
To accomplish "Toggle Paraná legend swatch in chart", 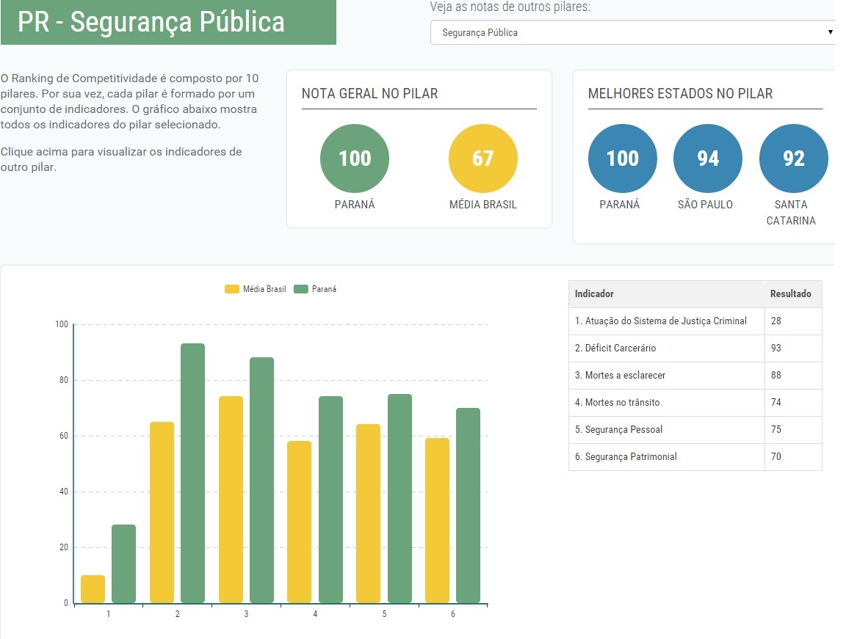I will 300,289.
